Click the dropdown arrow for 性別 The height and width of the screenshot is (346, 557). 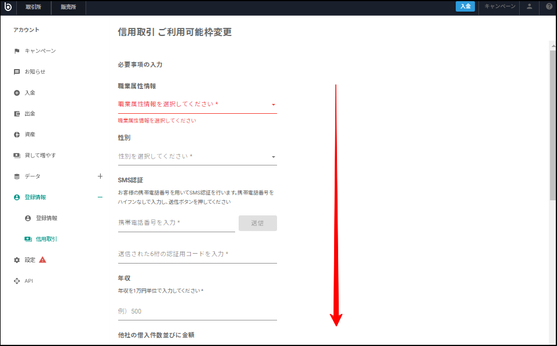pos(274,157)
